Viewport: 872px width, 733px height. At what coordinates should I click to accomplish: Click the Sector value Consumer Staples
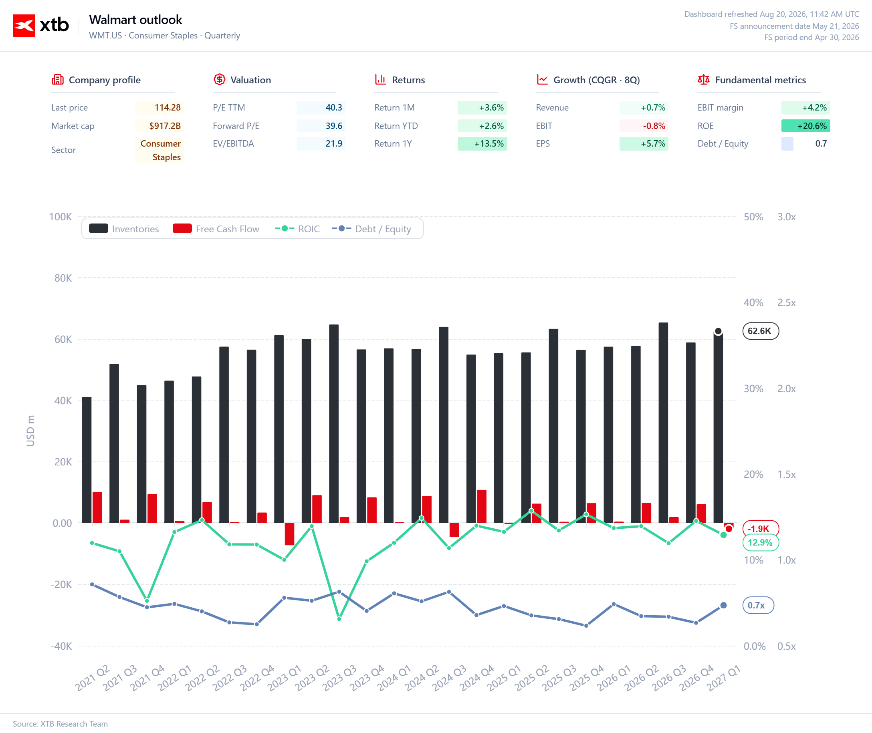pos(160,150)
